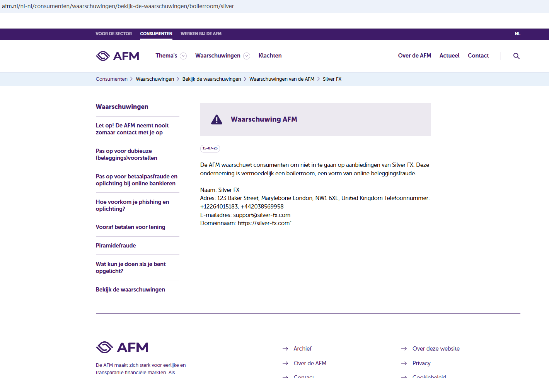Open 'Let op! De AFM neemt nooit zomaar contact'

pos(132,129)
